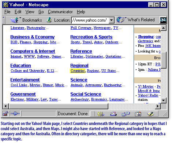Click the Regions link
Screen dimensions: 172x143
coord(93,71)
